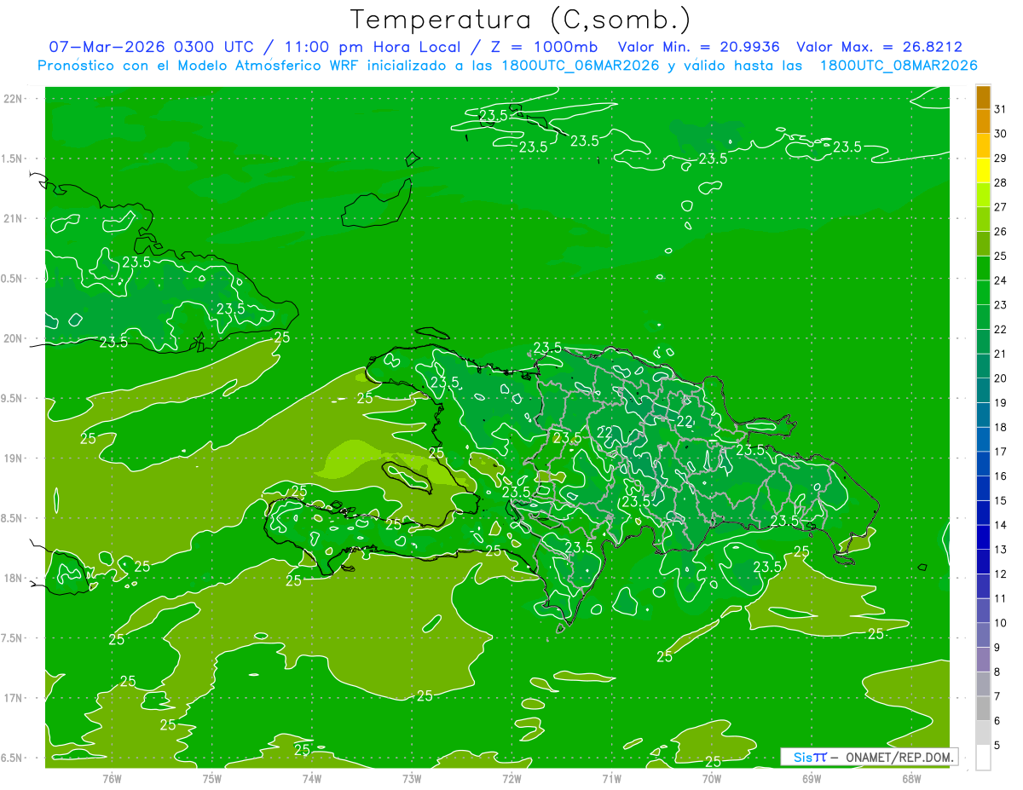
Task: Click the "74W" longitude axis label
Action: click(312, 778)
